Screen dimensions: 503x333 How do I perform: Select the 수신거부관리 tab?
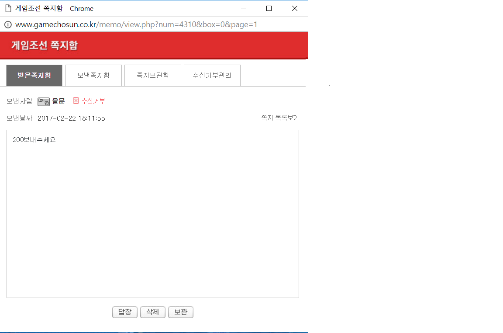[x=212, y=76]
